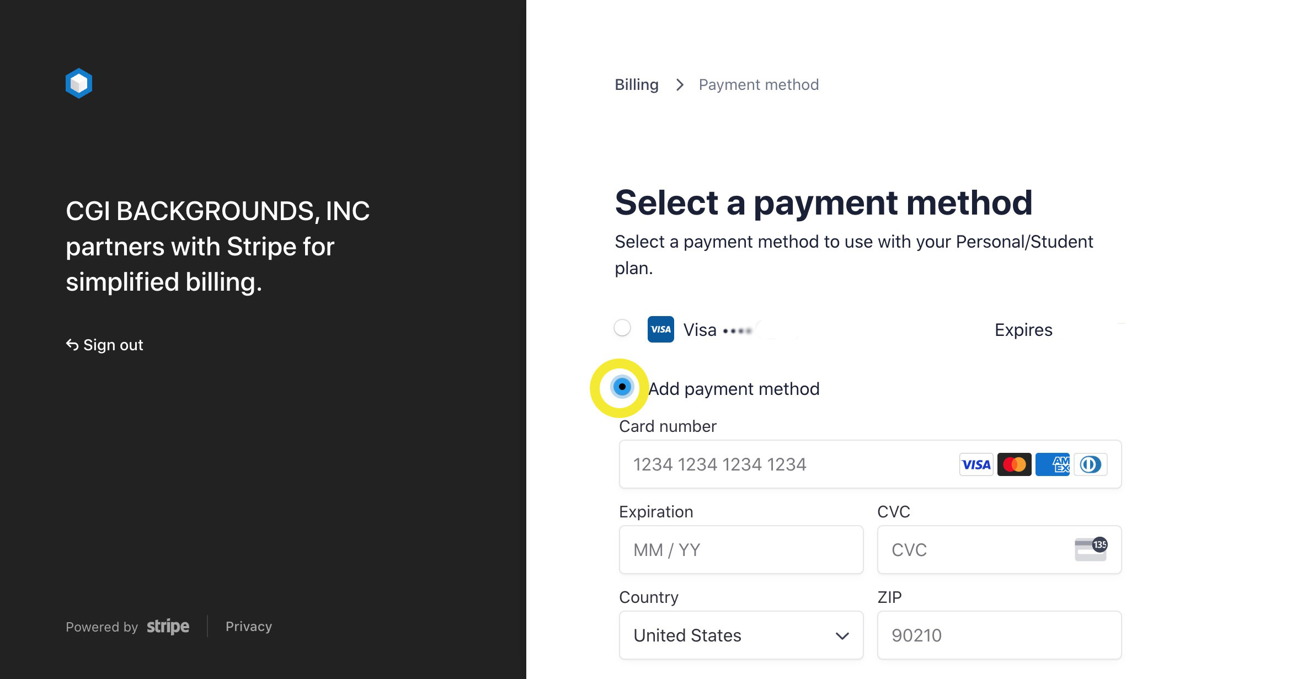Click the Sign out link

[113, 344]
